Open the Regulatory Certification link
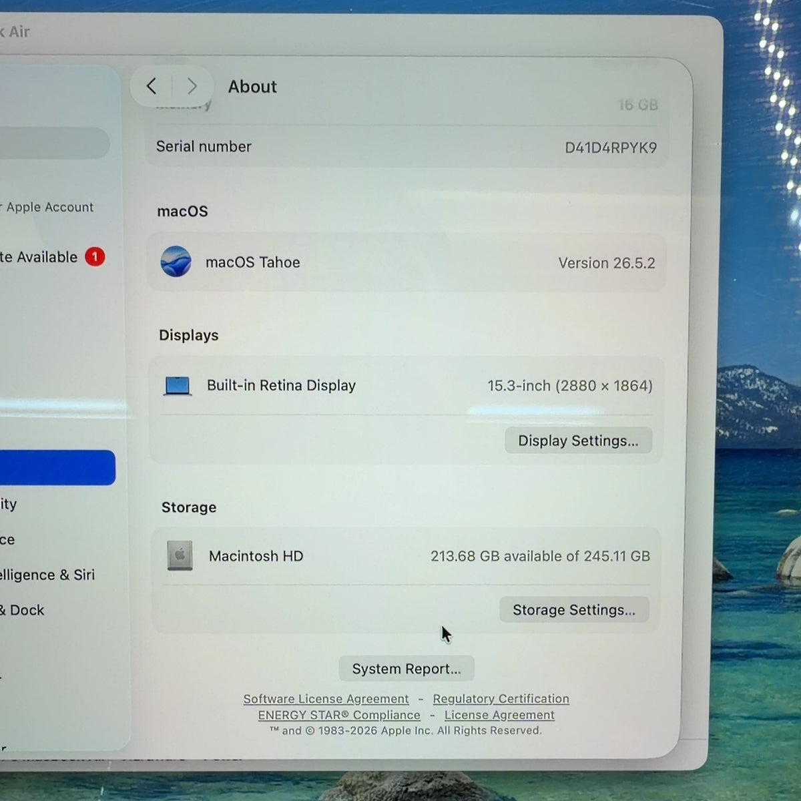Screen dimensions: 801x801 [x=501, y=699]
